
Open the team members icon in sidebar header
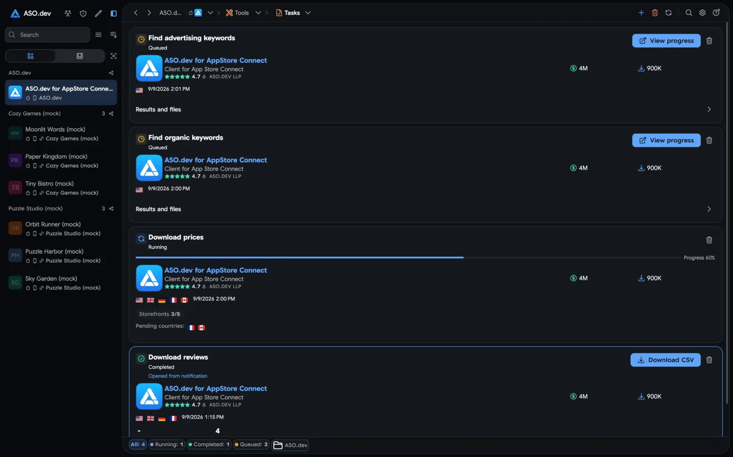tap(68, 13)
